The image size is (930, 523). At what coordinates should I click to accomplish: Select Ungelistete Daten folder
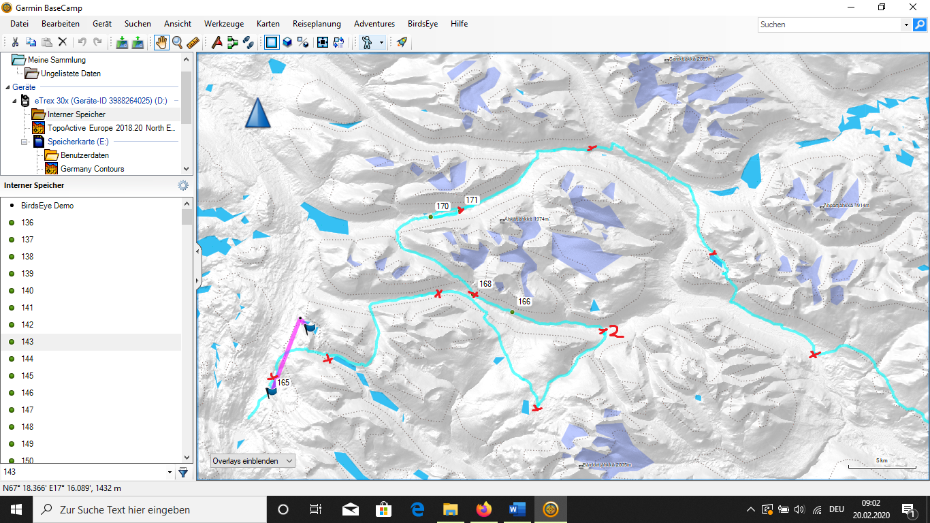coord(71,74)
